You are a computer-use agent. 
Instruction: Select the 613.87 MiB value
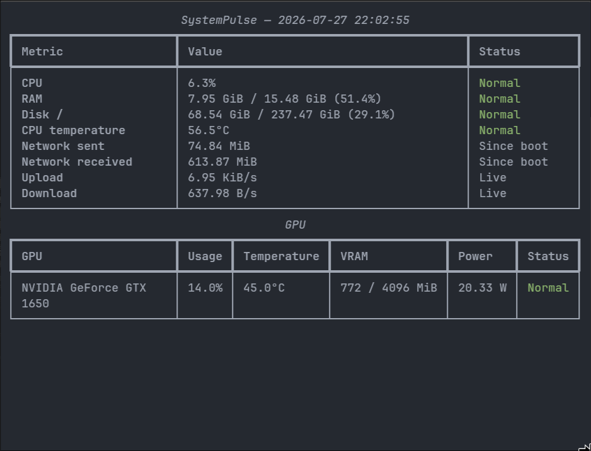(x=222, y=162)
